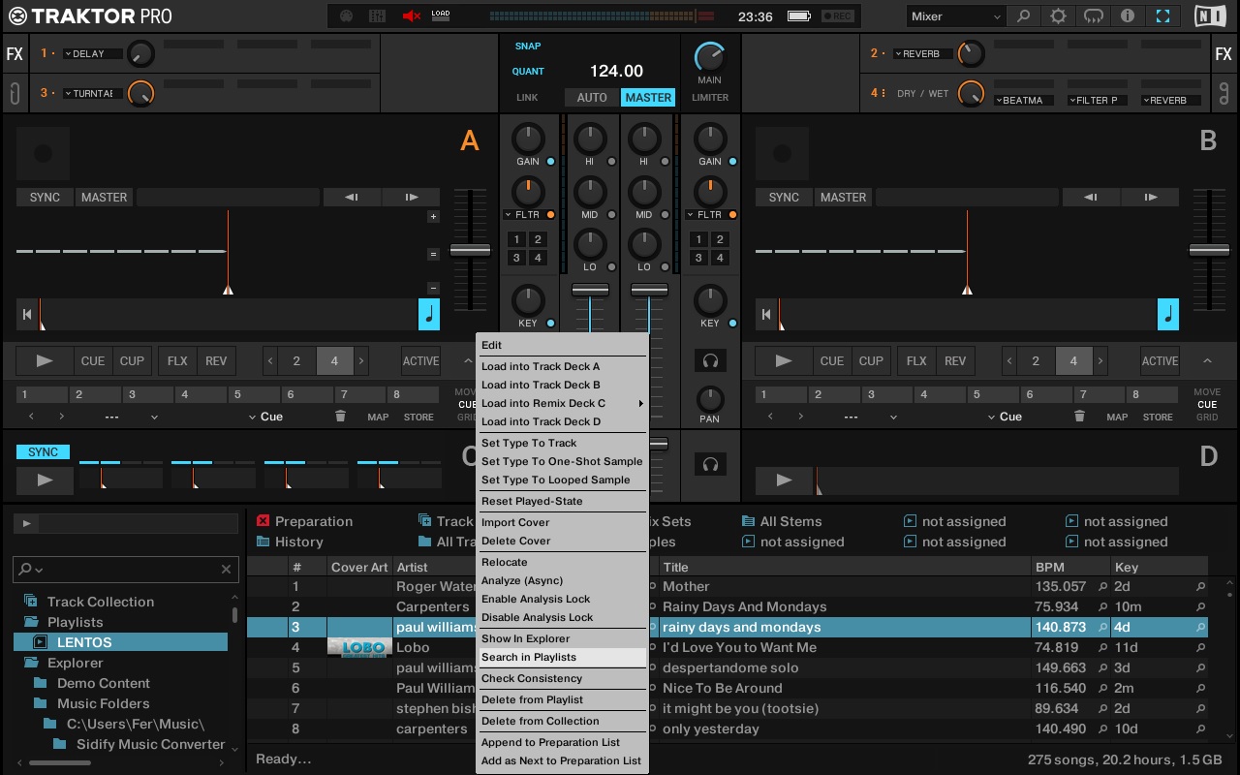Enable keylock note icon on Deck A
The width and height of the screenshot is (1240, 775).
point(429,315)
